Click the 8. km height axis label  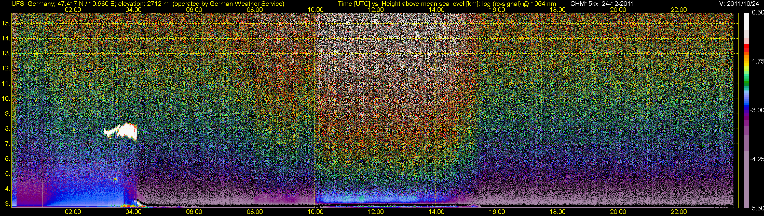pos(7,129)
